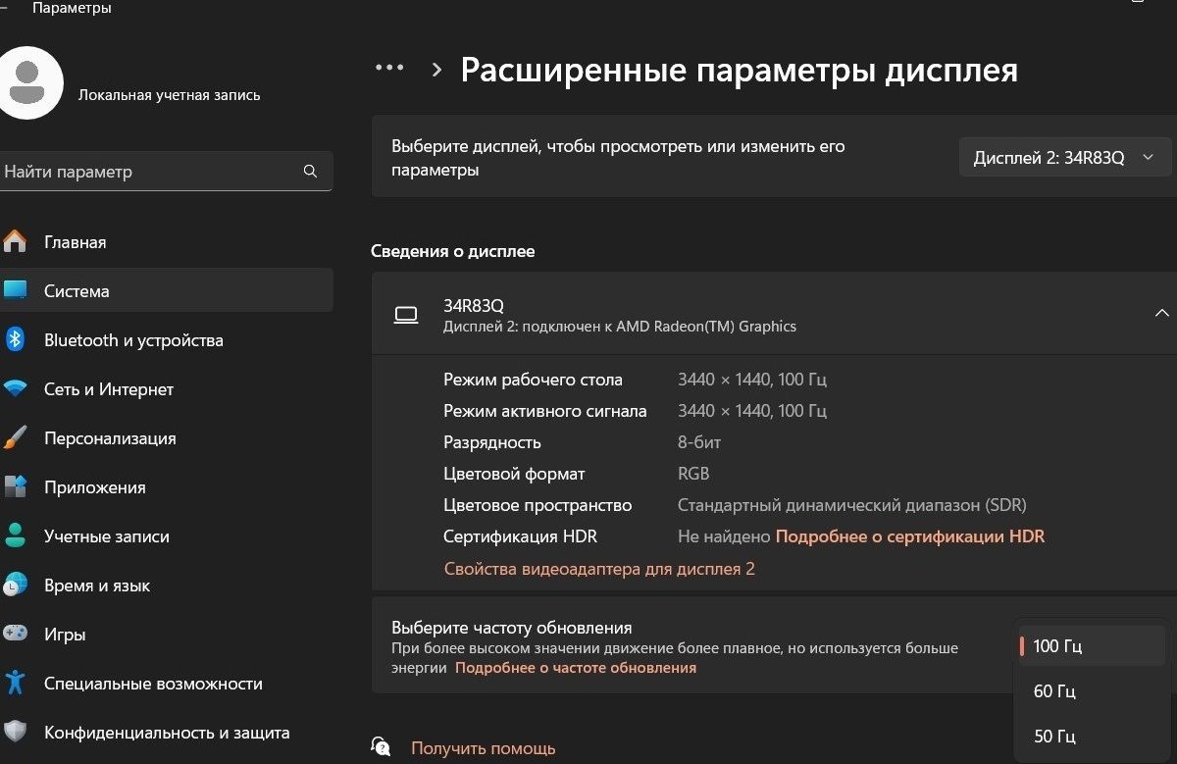Open 'Свойства видеоадаптера для дисплея 2' link

coord(599,569)
